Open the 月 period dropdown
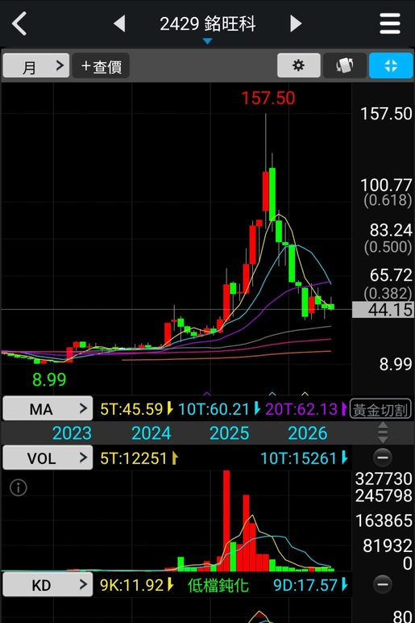This screenshot has width=415, height=623. point(36,65)
